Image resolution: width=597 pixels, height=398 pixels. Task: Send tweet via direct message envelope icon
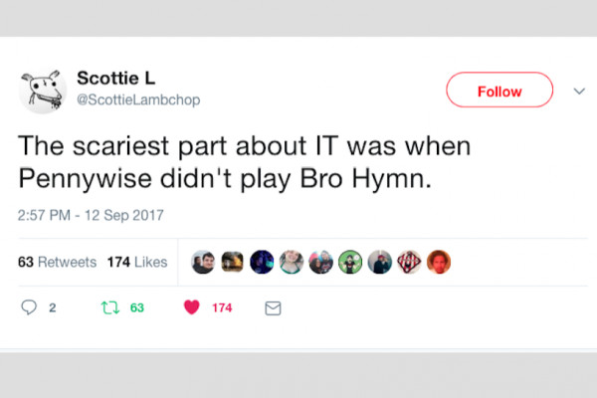click(x=273, y=307)
